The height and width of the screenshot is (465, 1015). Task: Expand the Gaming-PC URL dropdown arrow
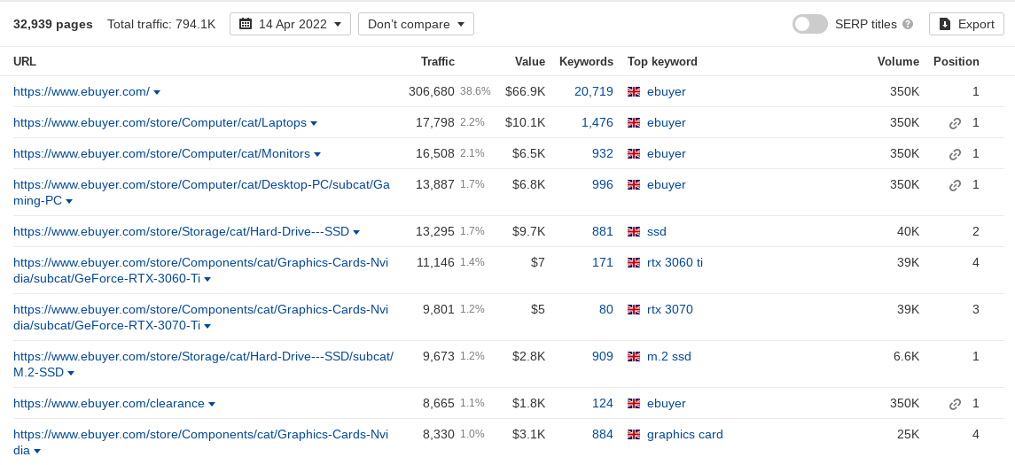coord(69,202)
